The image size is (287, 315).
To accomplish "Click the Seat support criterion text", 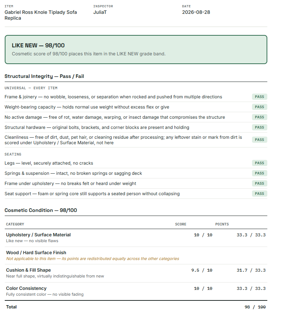I will [92, 194].
